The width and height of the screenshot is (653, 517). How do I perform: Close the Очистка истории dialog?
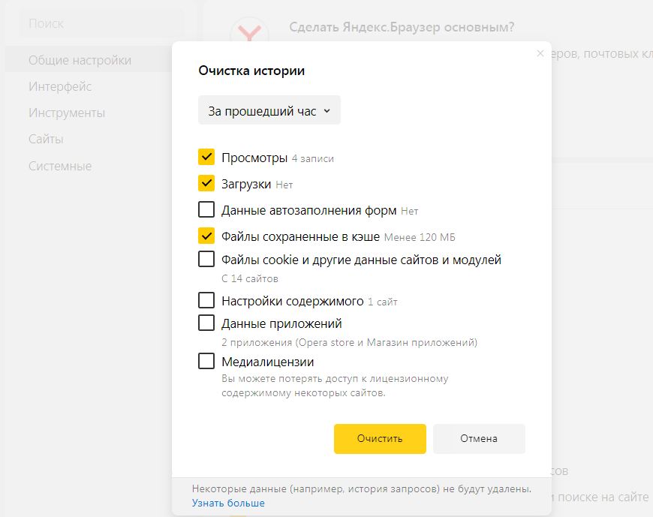[x=540, y=53]
